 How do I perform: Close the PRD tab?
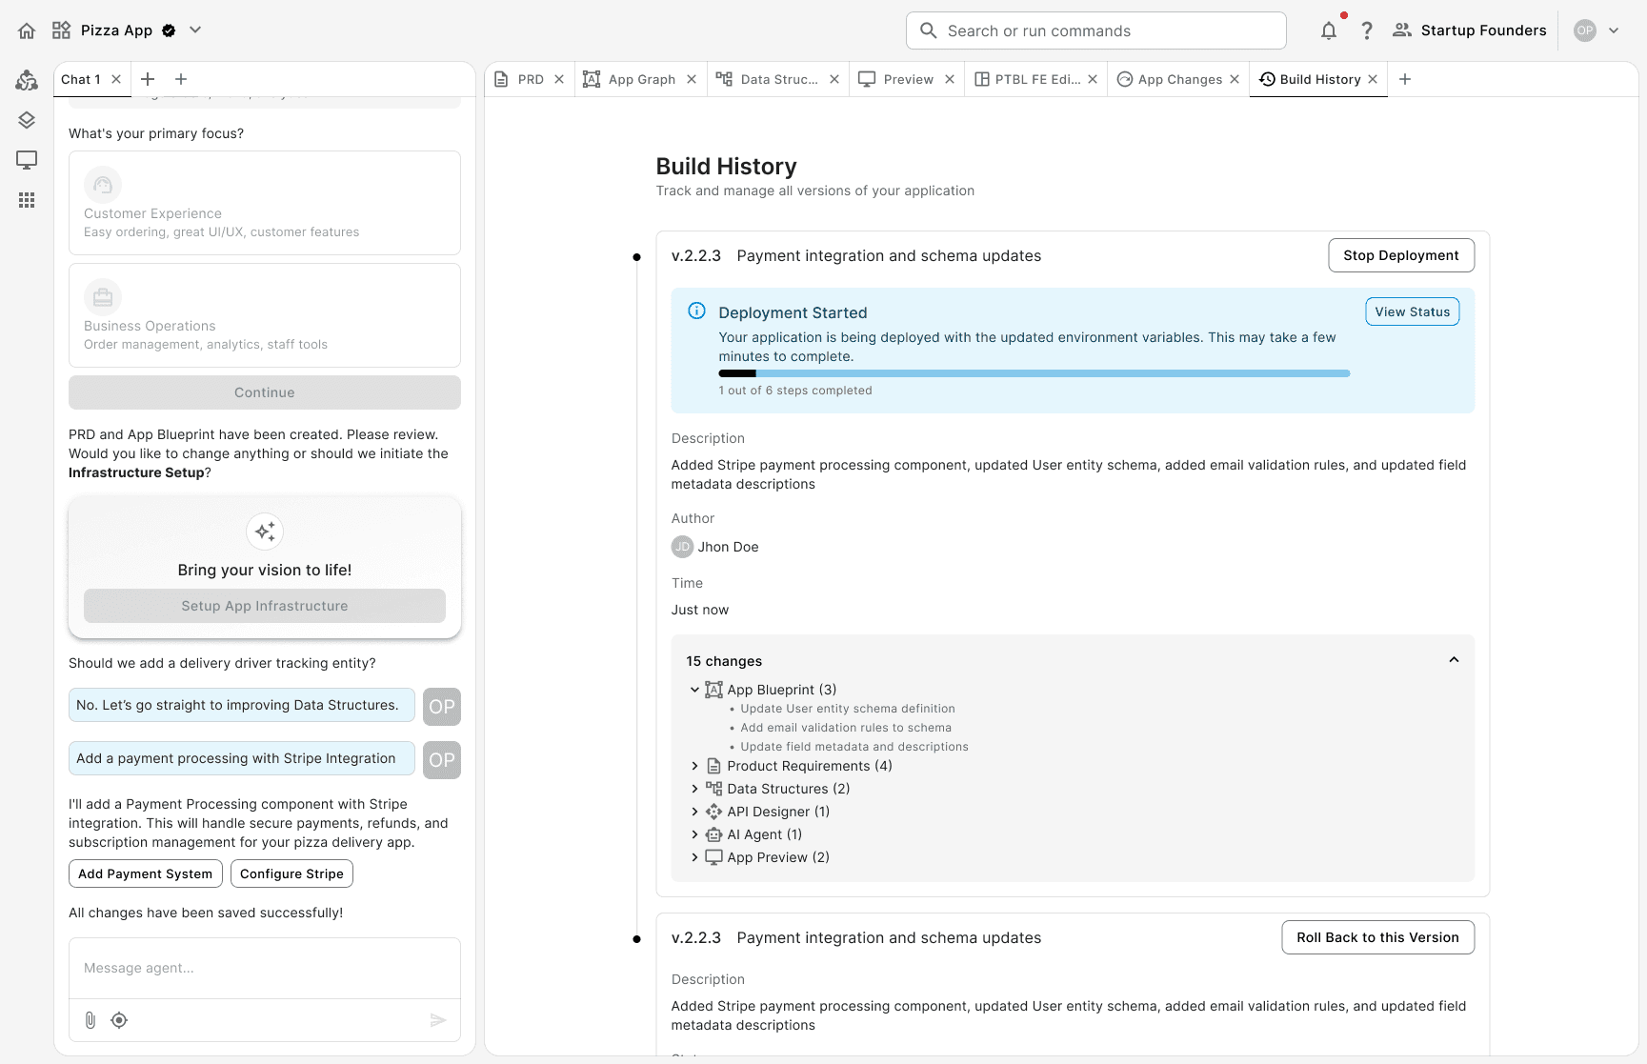(559, 79)
